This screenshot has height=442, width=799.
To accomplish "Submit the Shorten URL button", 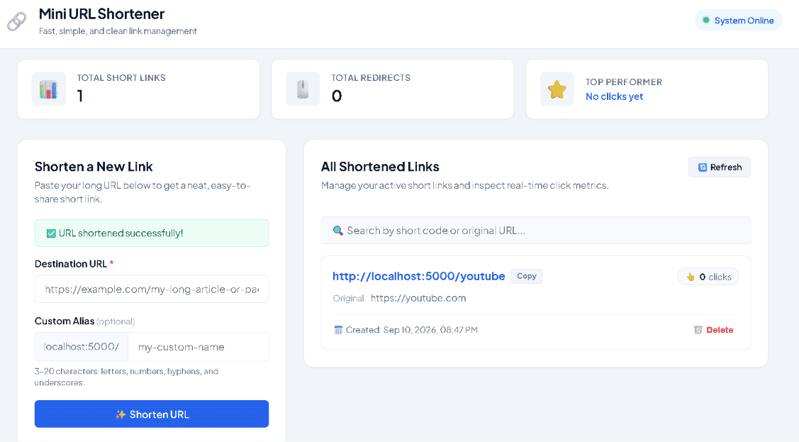I will click(151, 414).
